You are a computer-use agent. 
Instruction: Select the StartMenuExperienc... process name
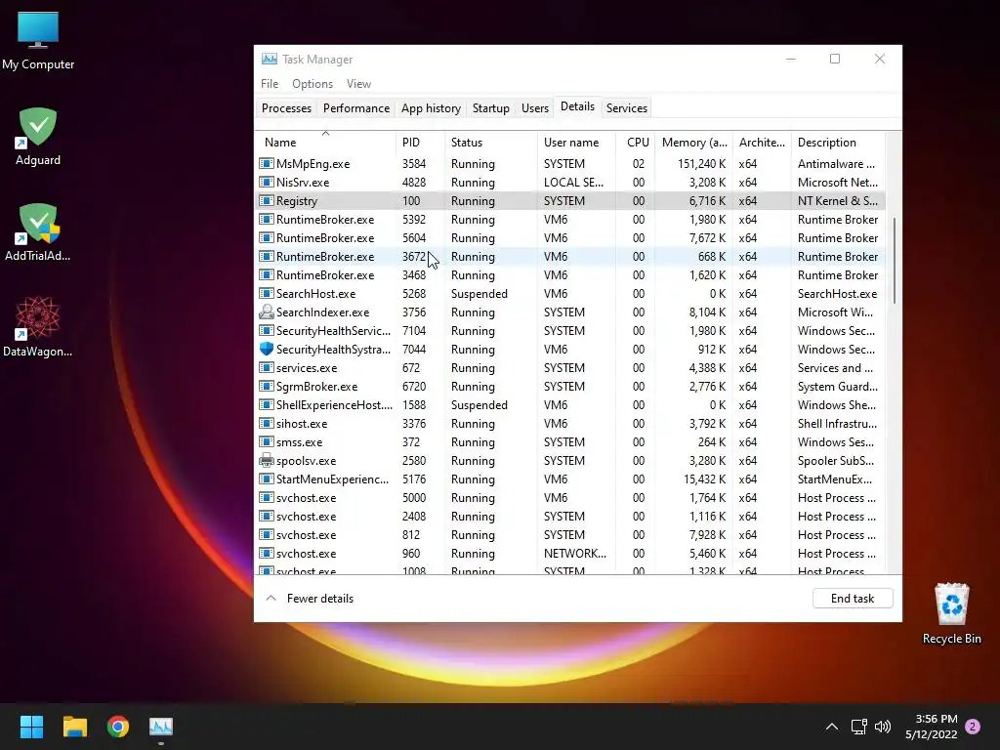pyautogui.click(x=332, y=479)
